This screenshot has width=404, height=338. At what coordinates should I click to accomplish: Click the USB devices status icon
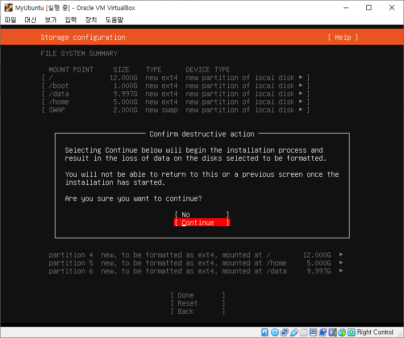pos(294,332)
